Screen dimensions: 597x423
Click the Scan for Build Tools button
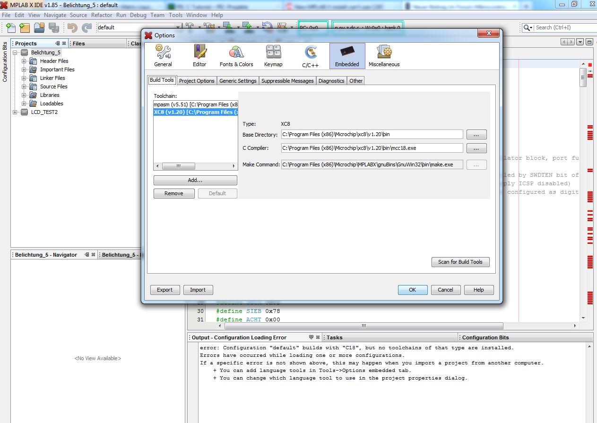460,262
